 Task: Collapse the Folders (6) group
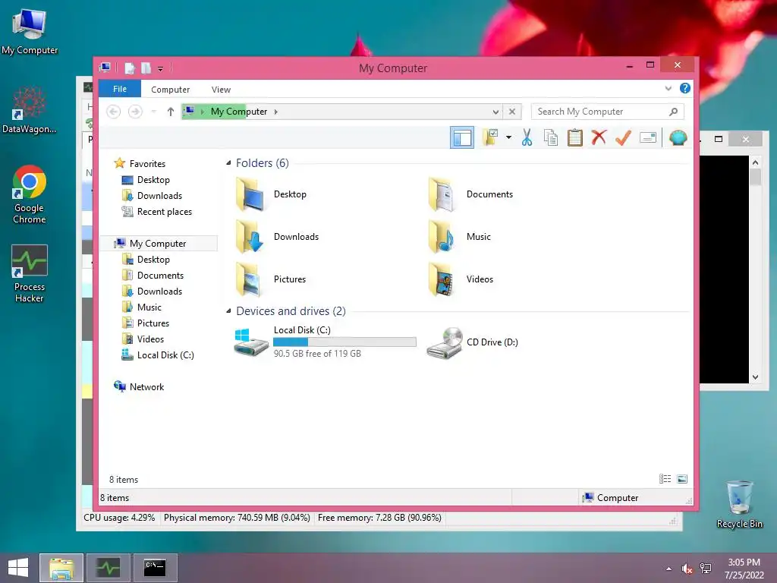(228, 162)
